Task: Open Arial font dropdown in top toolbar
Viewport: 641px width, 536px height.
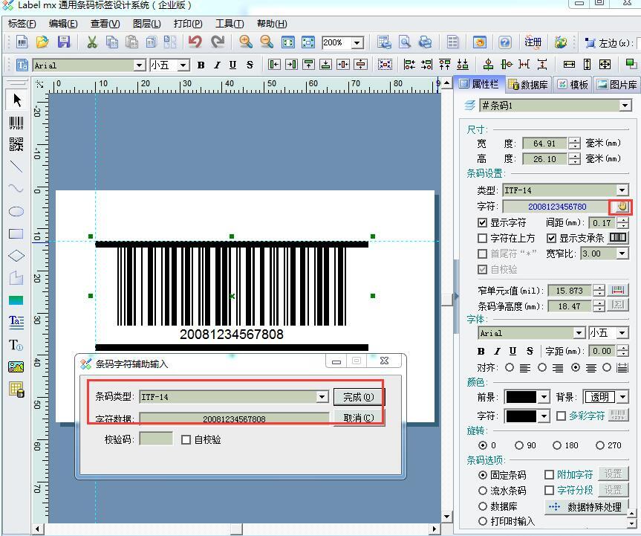Action: (x=139, y=65)
